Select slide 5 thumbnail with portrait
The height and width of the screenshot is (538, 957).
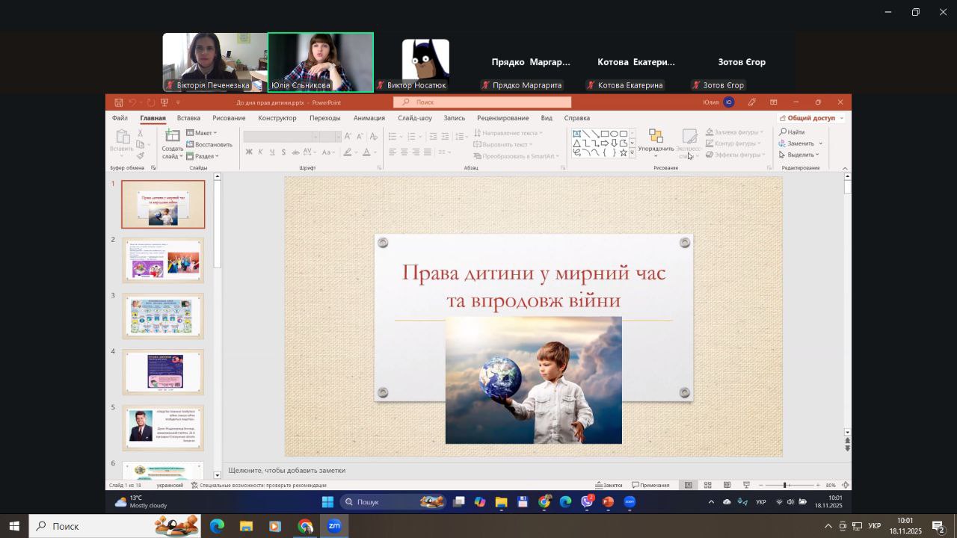[x=163, y=427]
